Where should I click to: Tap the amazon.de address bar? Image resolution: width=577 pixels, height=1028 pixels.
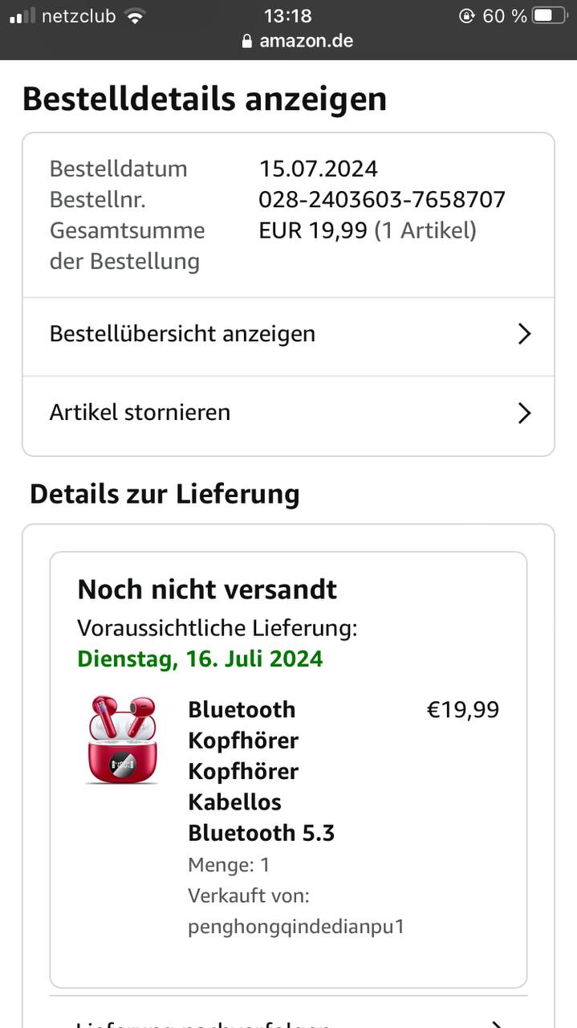297,40
